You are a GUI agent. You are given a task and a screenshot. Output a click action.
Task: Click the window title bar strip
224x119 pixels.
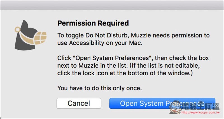point(112,5)
